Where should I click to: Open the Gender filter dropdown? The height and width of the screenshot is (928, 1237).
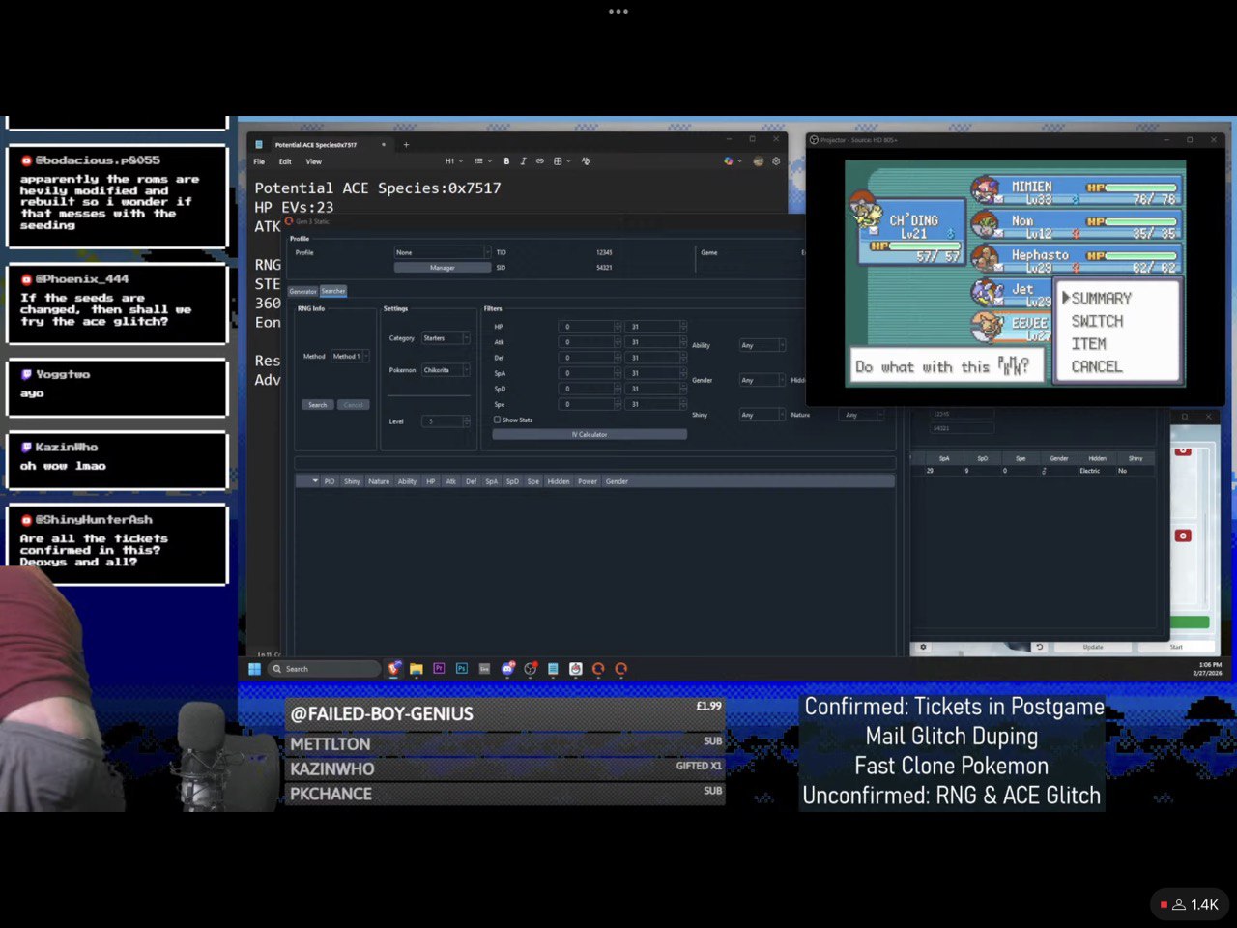[762, 380]
